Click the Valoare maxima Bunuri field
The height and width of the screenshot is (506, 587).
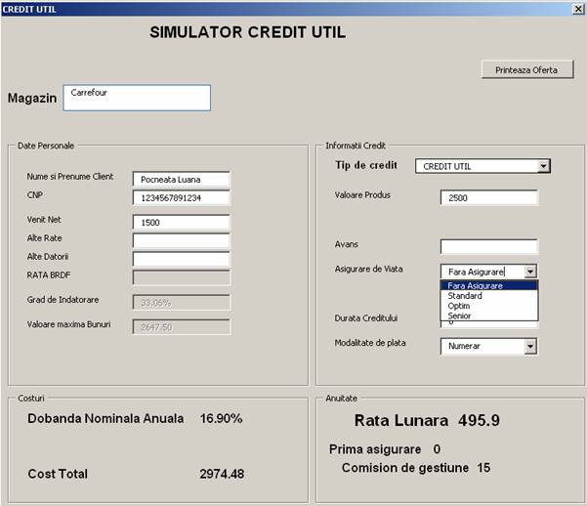[181, 327]
